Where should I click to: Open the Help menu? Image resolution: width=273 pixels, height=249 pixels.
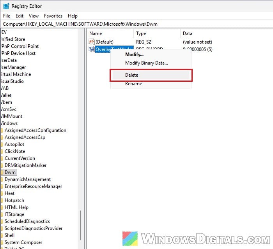pos(73,16)
